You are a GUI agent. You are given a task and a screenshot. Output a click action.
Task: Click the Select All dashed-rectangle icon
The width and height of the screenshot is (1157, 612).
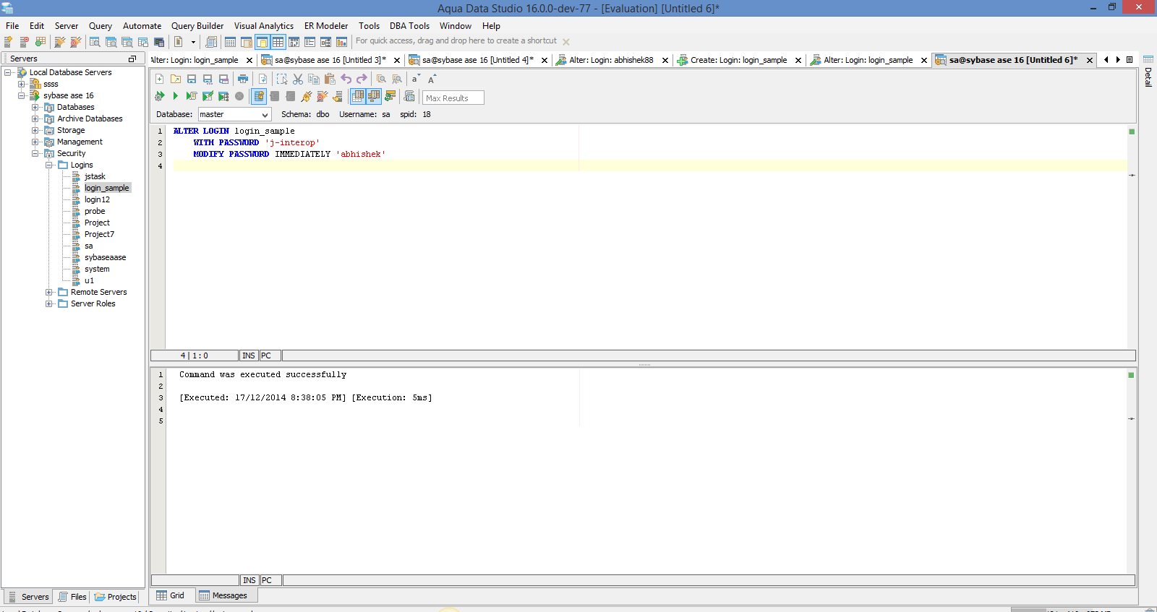[282, 79]
